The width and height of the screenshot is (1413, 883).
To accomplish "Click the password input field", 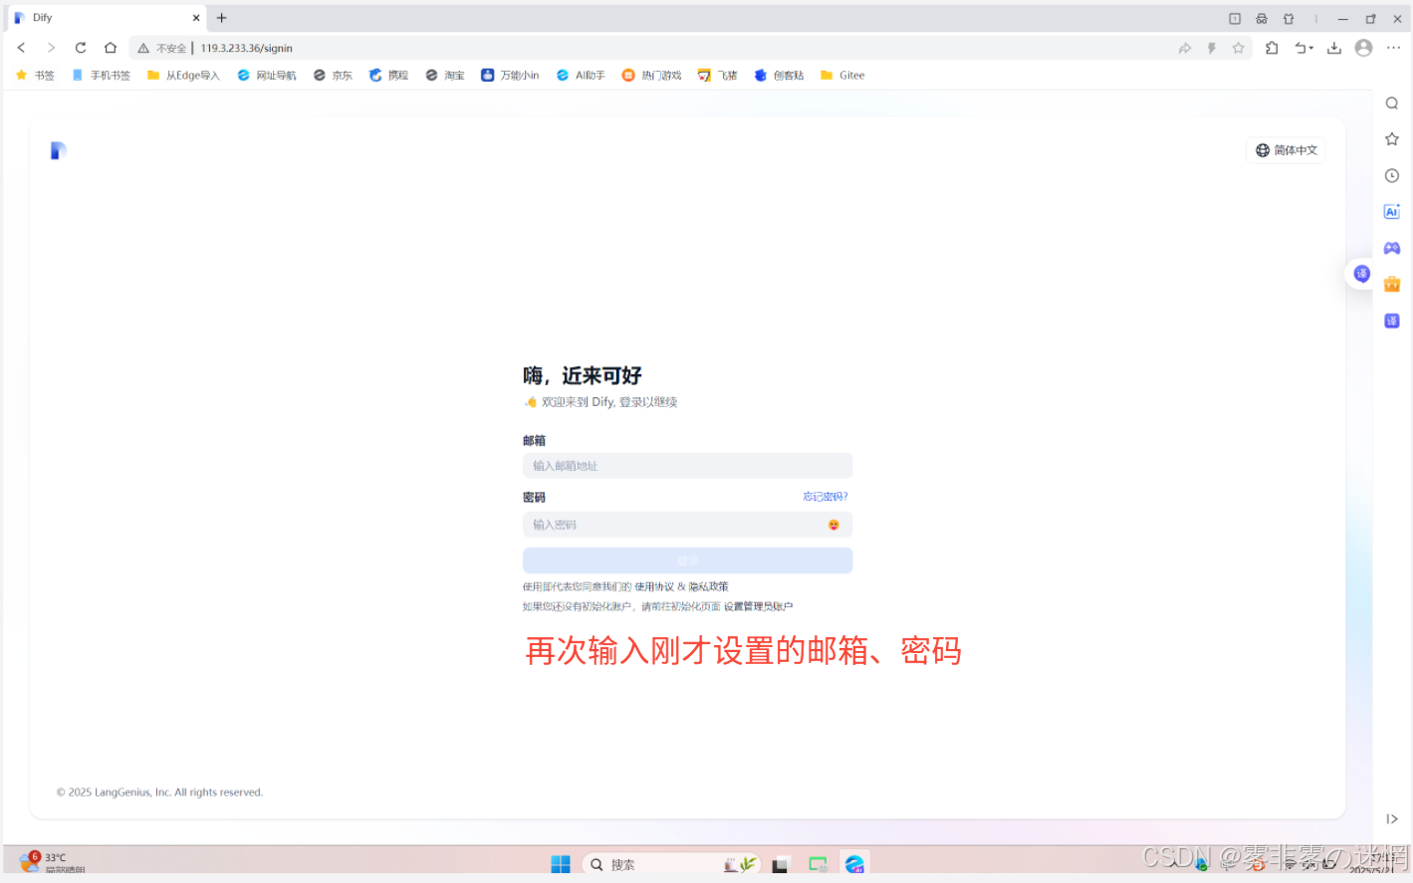I will click(x=687, y=525).
